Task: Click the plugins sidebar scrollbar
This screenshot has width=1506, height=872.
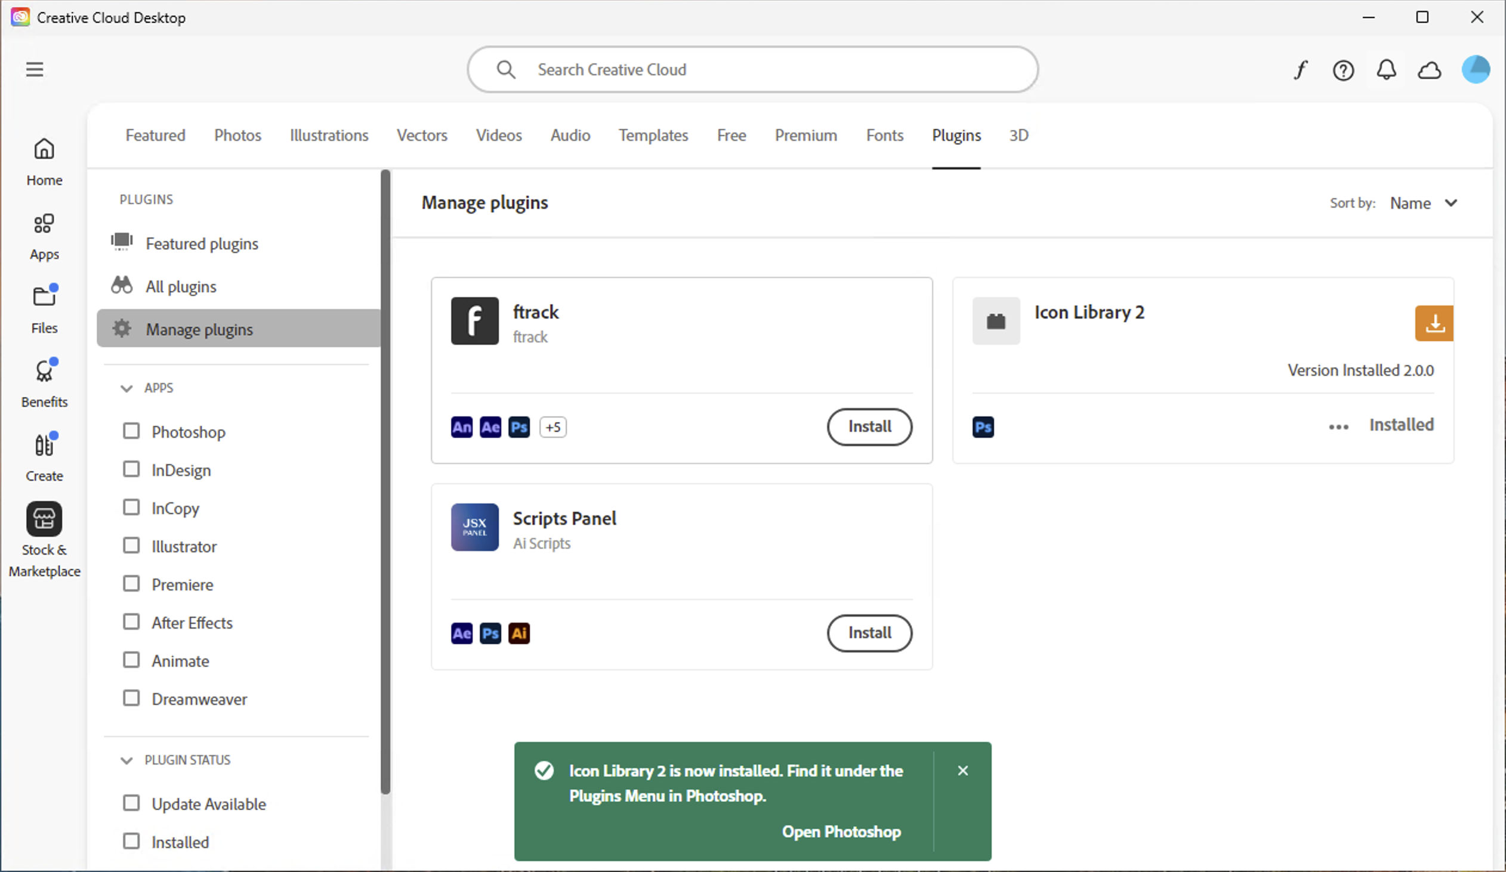Action: [385, 481]
